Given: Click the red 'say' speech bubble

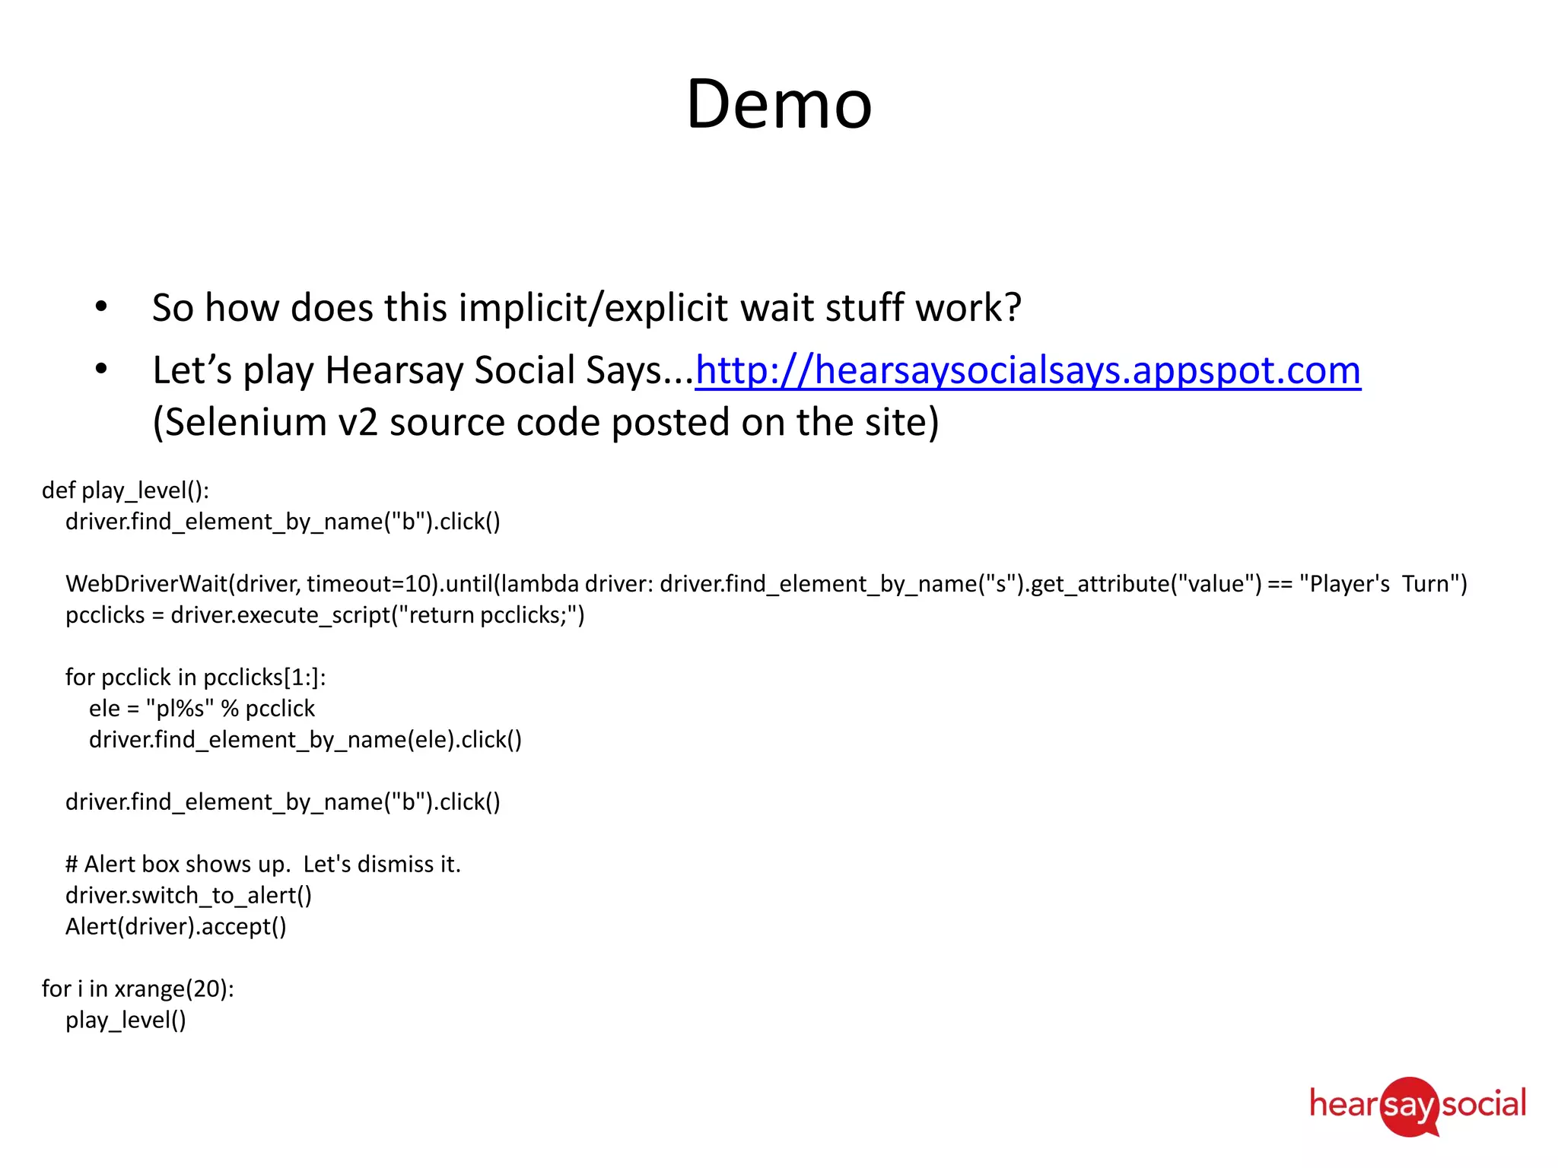Looking at the screenshot, I should click(x=1410, y=1106).
